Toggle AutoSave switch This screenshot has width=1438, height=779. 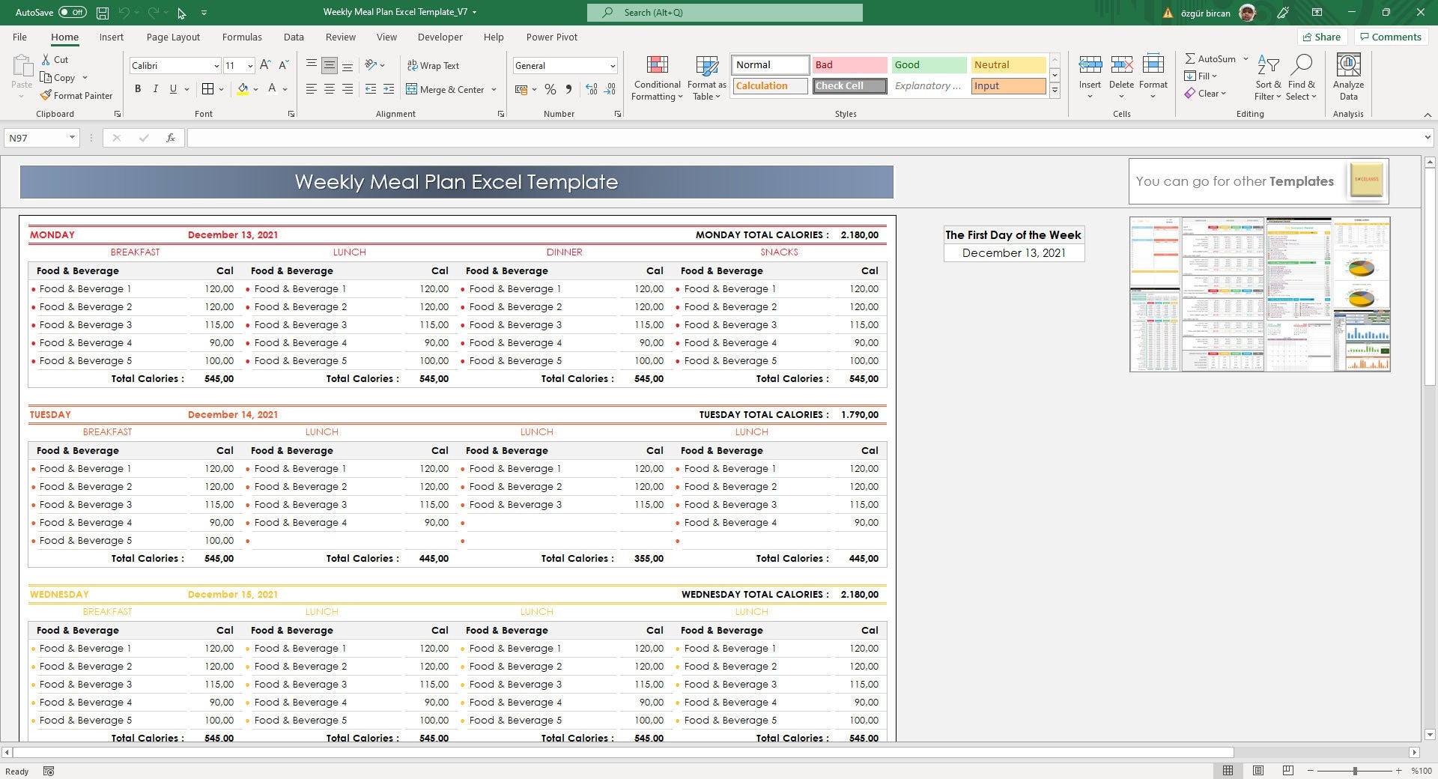click(x=73, y=13)
